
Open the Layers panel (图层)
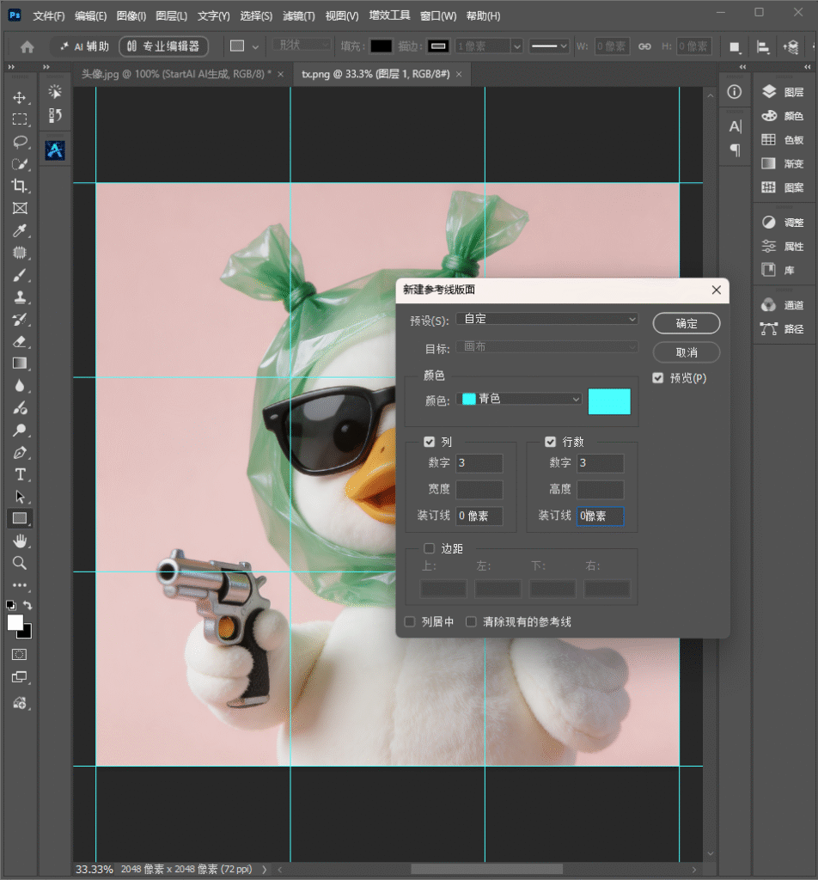(784, 92)
